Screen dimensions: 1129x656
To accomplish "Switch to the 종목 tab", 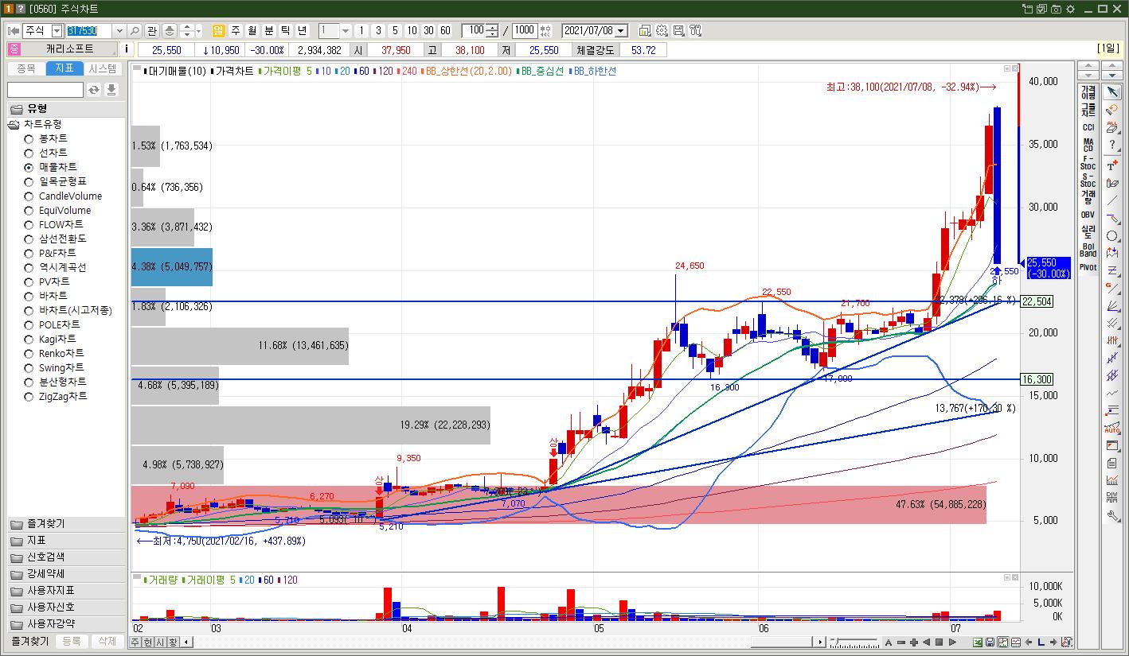I will point(26,69).
